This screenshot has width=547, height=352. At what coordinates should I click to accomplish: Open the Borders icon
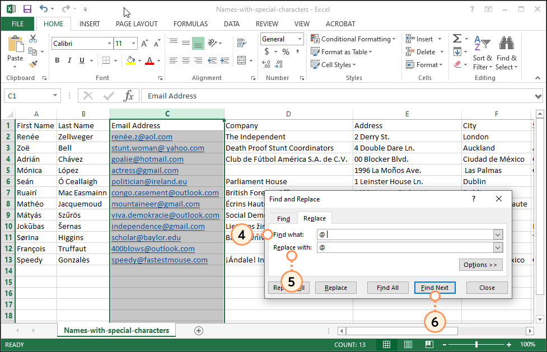[x=106, y=60]
